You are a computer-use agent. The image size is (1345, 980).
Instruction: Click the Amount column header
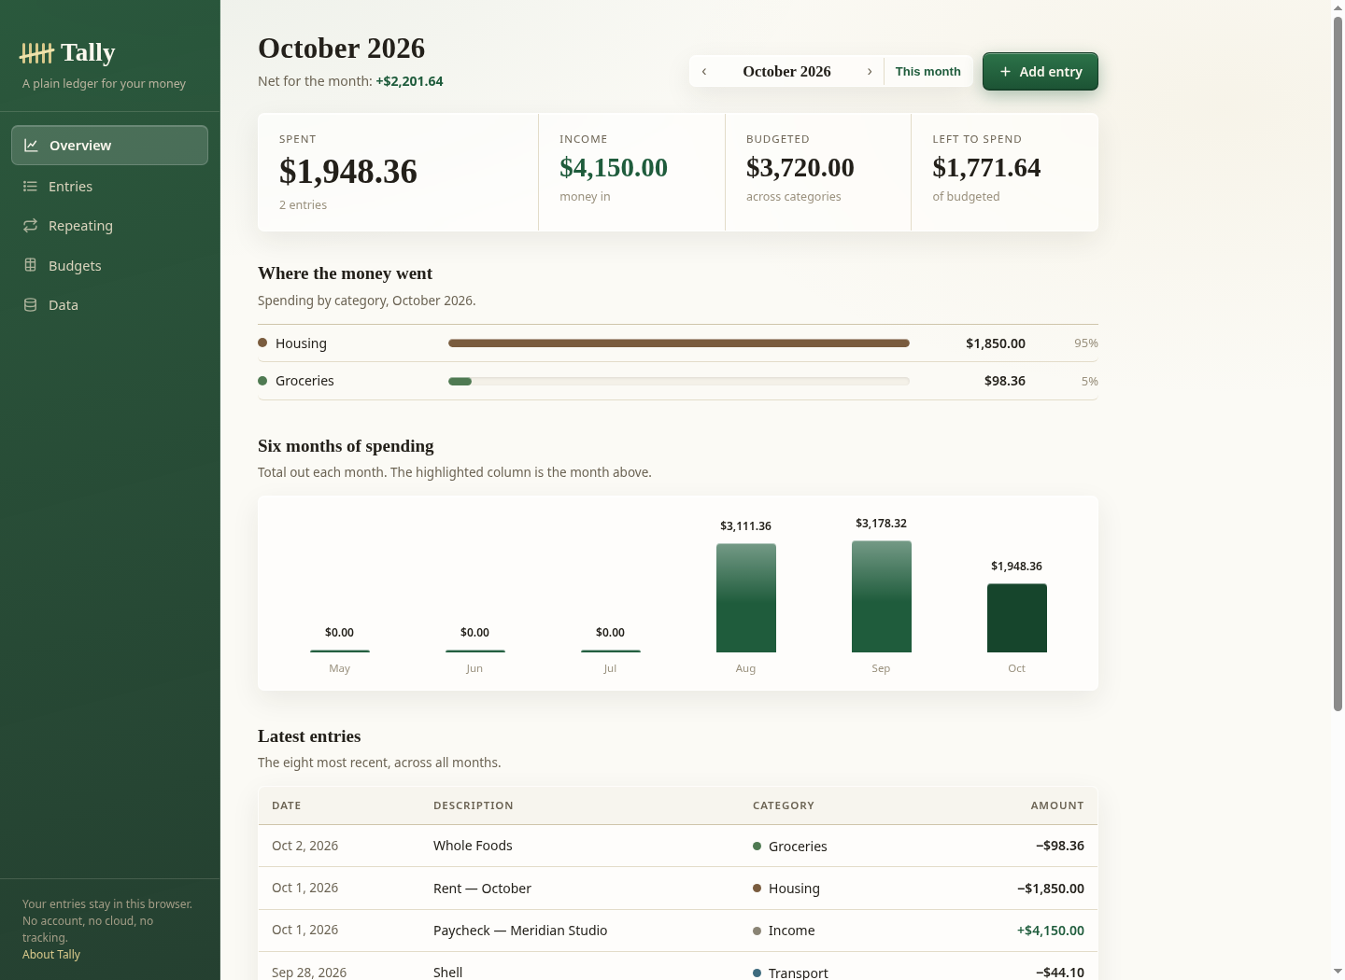1057,805
